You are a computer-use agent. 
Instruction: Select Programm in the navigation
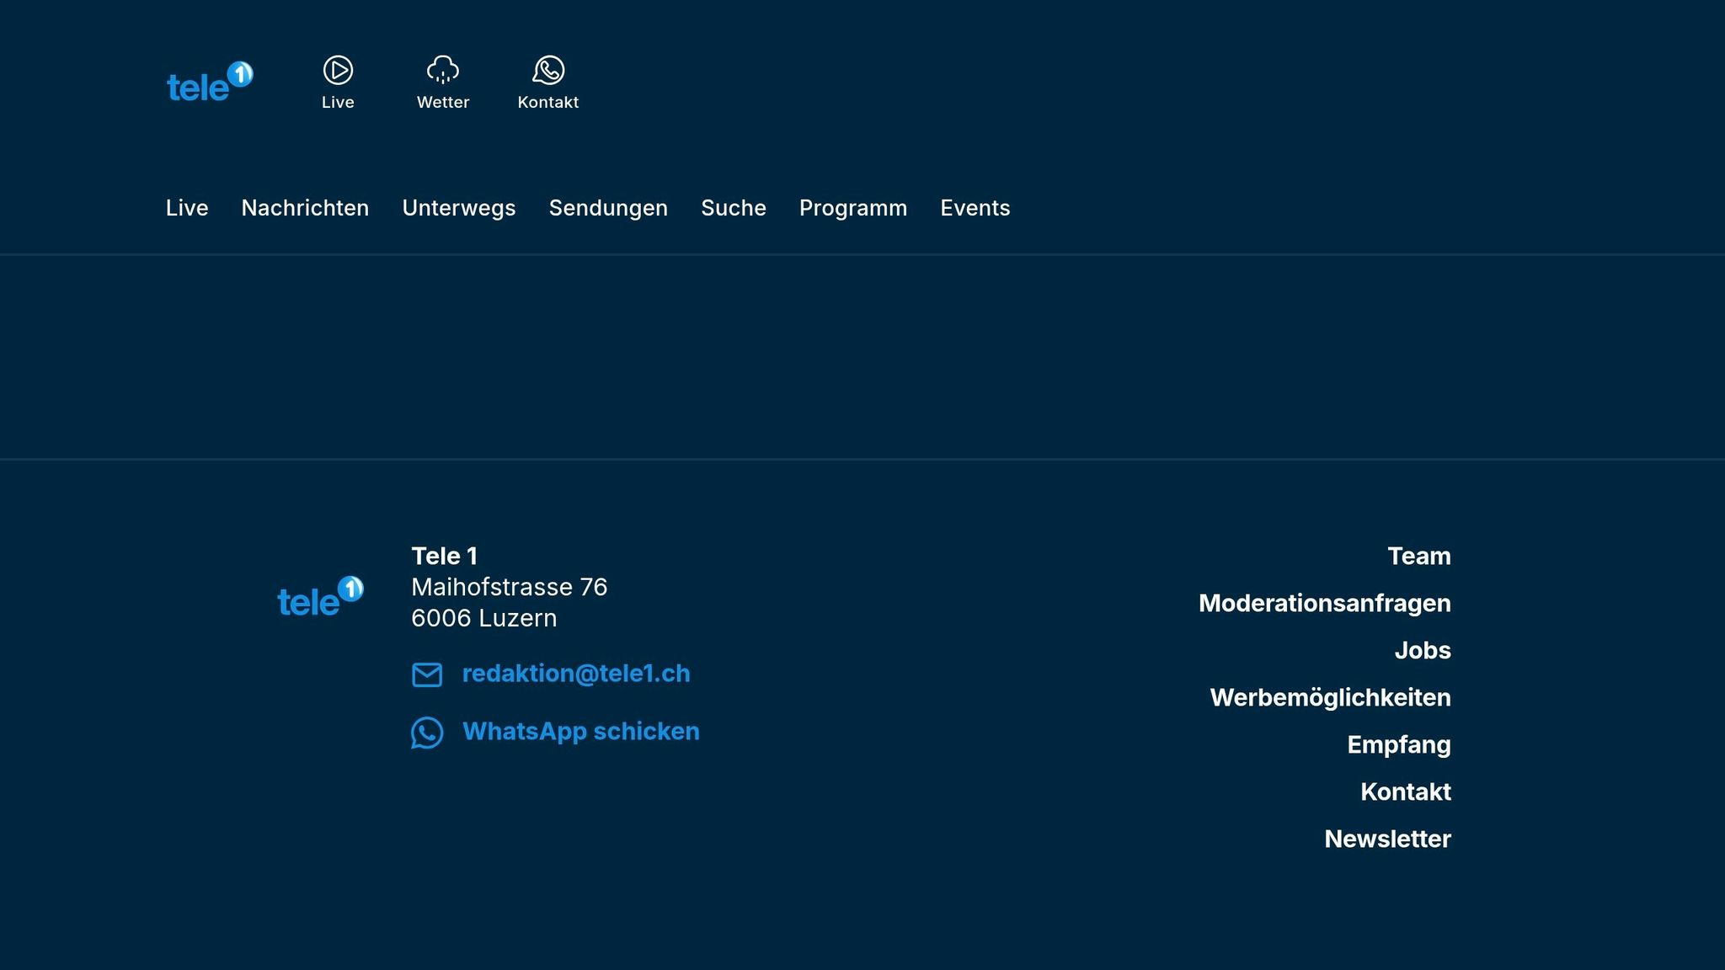click(x=853, y=208)
